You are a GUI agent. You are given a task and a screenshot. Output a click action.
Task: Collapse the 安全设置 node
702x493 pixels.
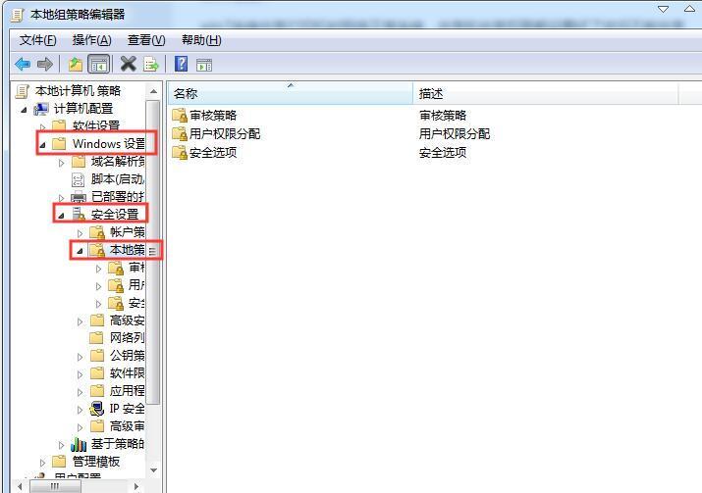tap(61, 216)
